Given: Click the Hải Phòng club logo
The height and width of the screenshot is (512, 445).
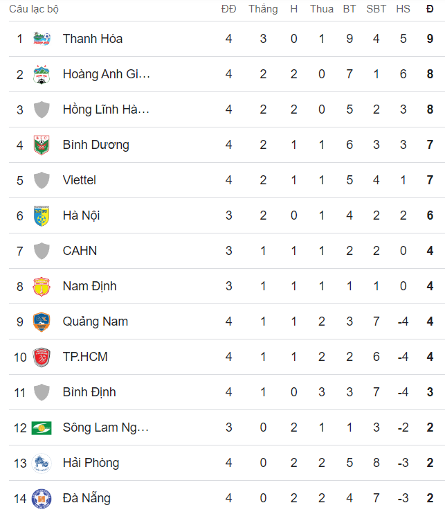Looking at the screenshot, I should (42, 463).
